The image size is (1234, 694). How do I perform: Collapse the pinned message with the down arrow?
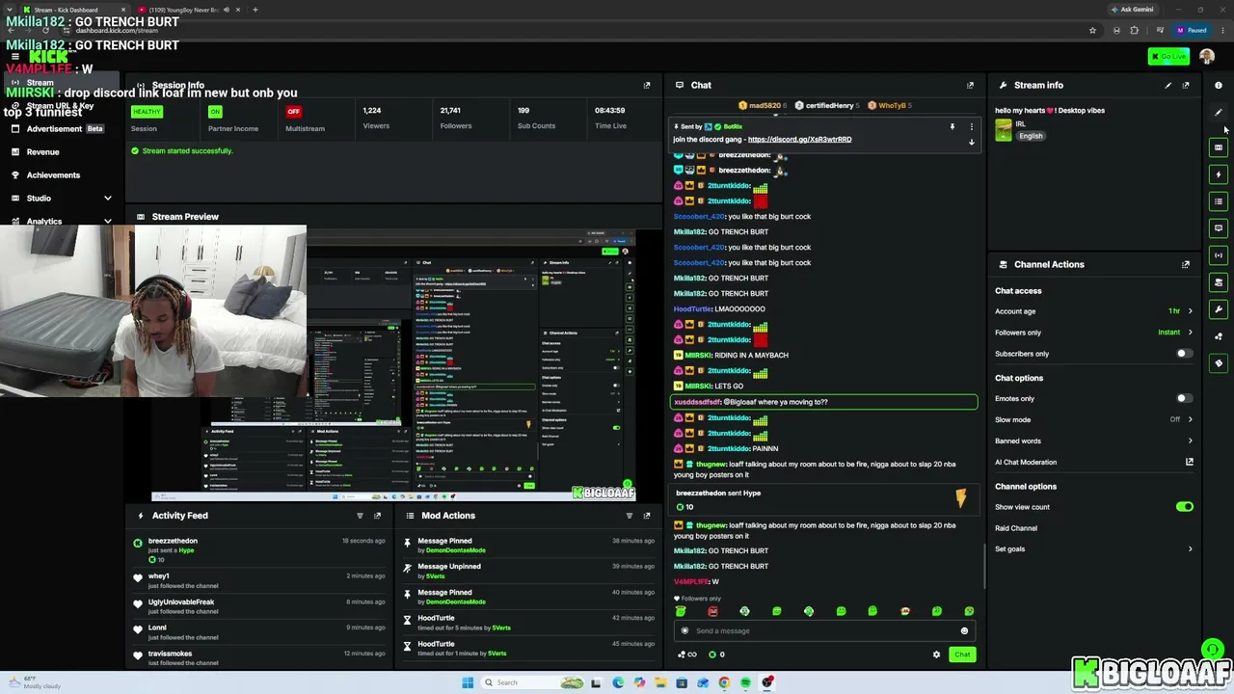[x=972, y=142]
